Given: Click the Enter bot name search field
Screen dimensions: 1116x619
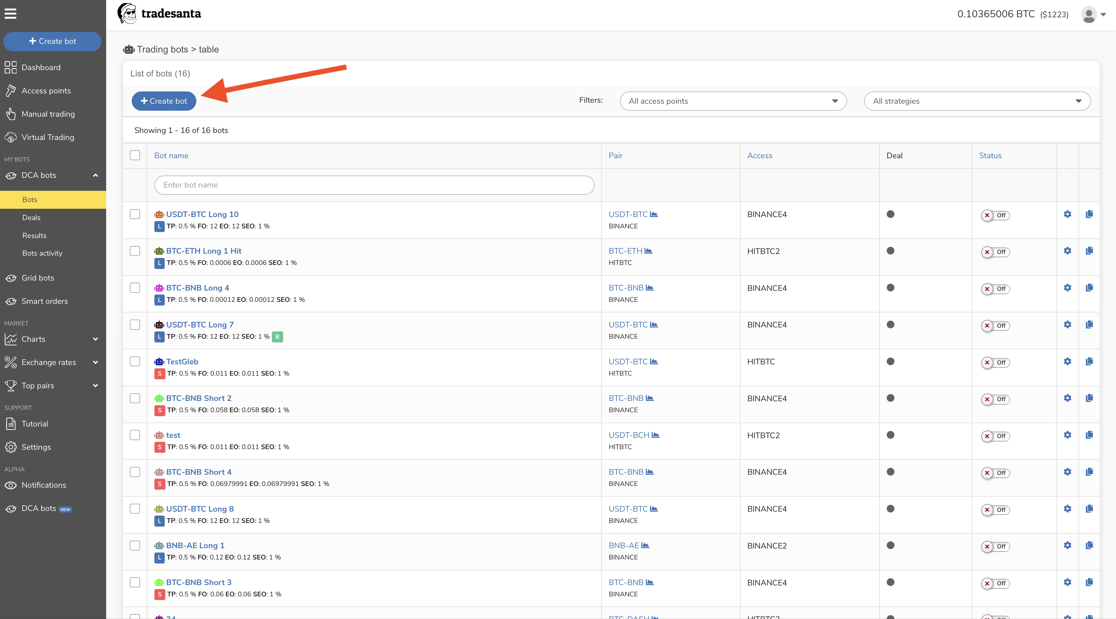Looking at the screenshot, I should point(374,185).
